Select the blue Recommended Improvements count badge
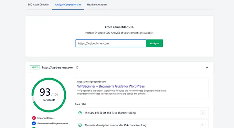Image resolution: width=234 pixels, height=128 pixels. [x=34, y=124]
